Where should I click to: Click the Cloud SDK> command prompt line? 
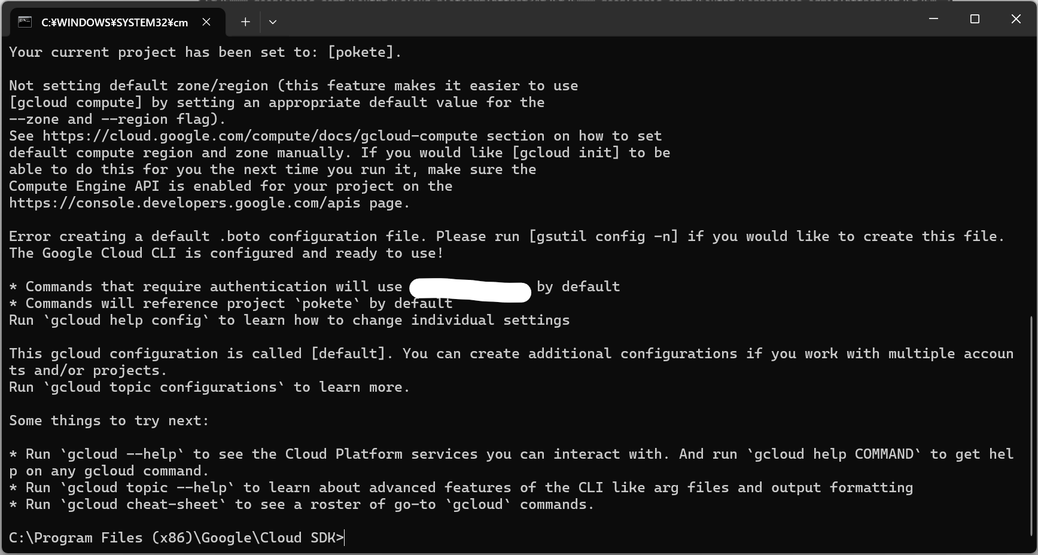(176, 538)
